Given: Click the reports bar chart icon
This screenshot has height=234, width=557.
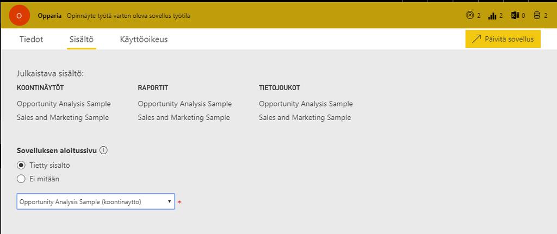Looking at the screenshot, I should point(492,16).
